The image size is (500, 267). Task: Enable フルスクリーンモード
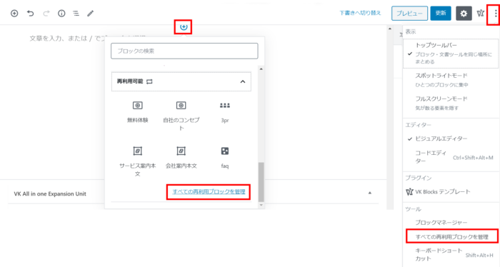coord(451,104)
